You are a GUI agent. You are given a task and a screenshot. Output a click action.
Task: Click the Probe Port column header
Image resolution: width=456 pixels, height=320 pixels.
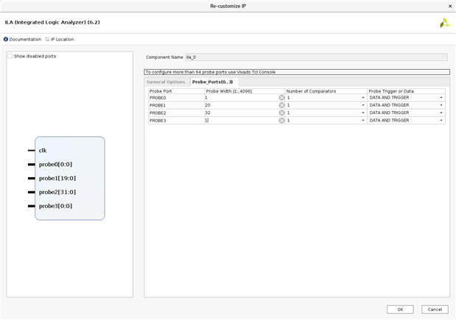[x=177, y=91]
